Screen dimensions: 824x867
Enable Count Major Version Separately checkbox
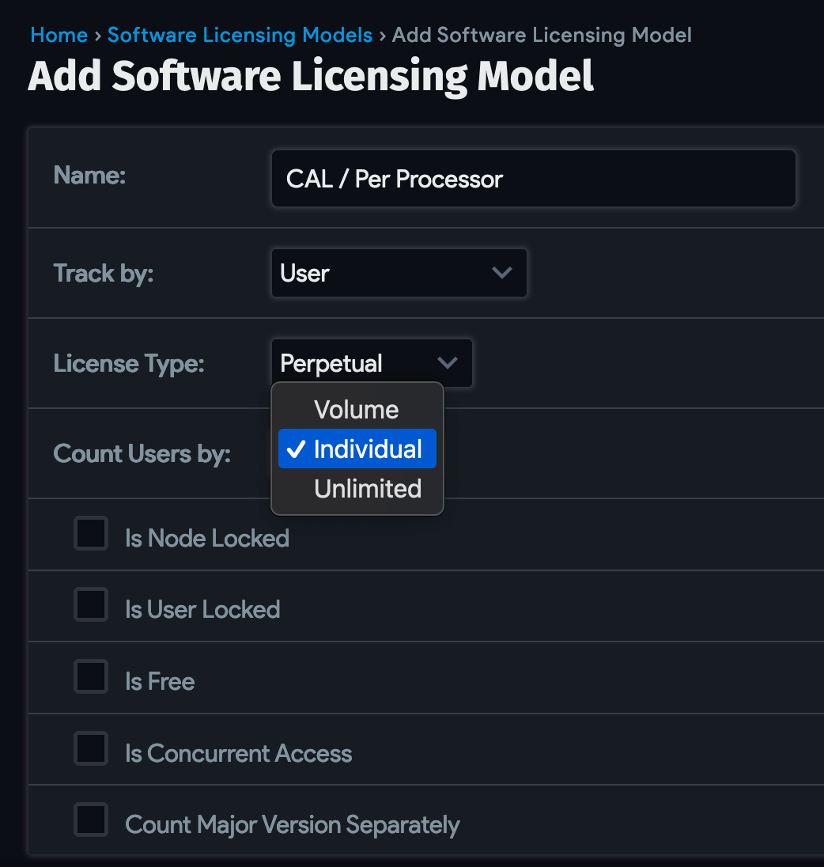91,820
